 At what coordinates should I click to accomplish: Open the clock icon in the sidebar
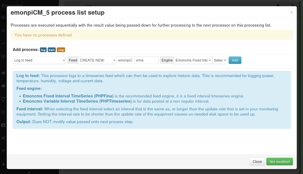pyautogui.click(x=3, y=112)
